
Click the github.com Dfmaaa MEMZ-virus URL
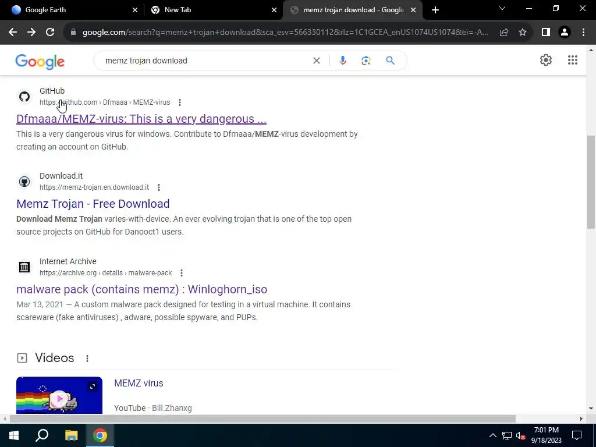coord(105,102)
